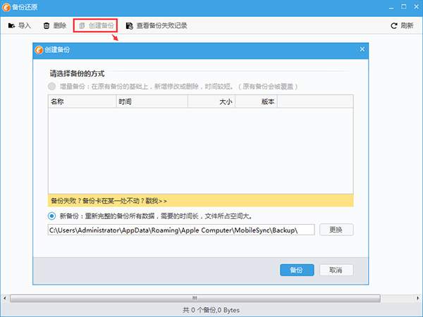Minimize the 备份还原 window
This screenshot has height=317, width=423.
click(391, 7)
